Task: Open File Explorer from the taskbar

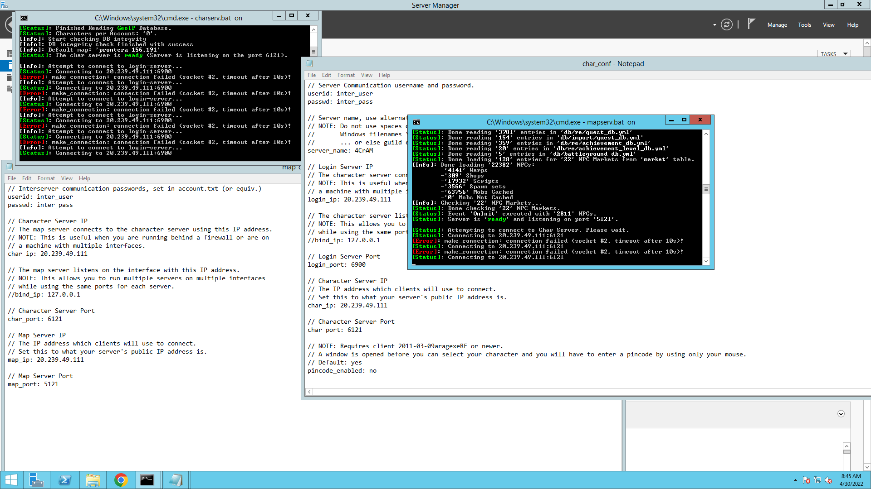Action: coord(93,480)
